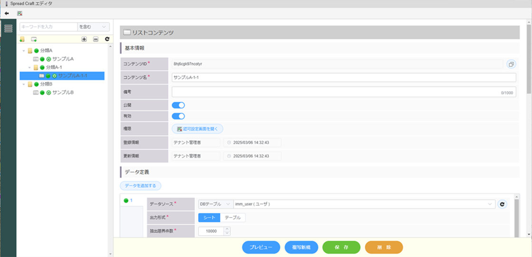Select サンプルA in the tree

(x=63, y=59)
